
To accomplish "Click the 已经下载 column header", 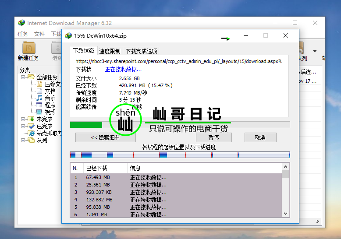I will (105, 168).
